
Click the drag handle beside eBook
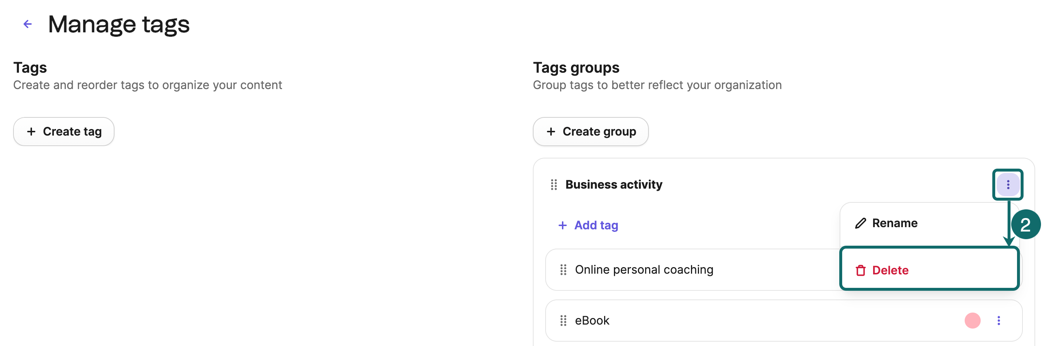click(x=563, y=321)
